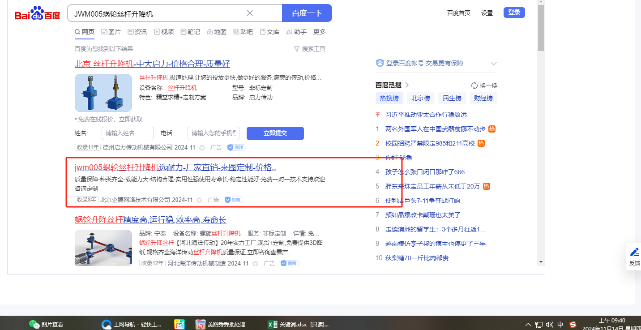Open the jwm005蜗轮丝杆升降机选耐力 result title
This screenshot has height=330, width=641.
[175, 167]
